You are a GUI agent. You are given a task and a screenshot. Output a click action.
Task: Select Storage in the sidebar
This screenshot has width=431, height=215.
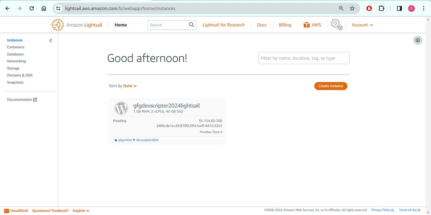pyautogui.click(x=13, y=68)
